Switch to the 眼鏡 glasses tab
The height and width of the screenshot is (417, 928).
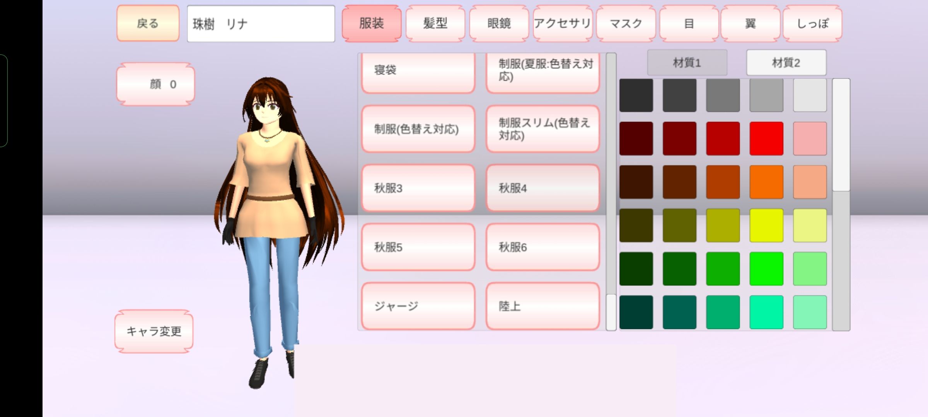499,24
